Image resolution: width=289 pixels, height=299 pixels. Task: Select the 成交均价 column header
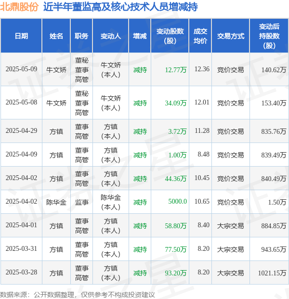click(200, 36)
